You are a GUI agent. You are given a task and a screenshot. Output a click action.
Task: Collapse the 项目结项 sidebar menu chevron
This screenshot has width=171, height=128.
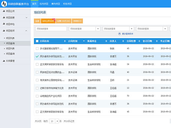(x=26, y=31)
